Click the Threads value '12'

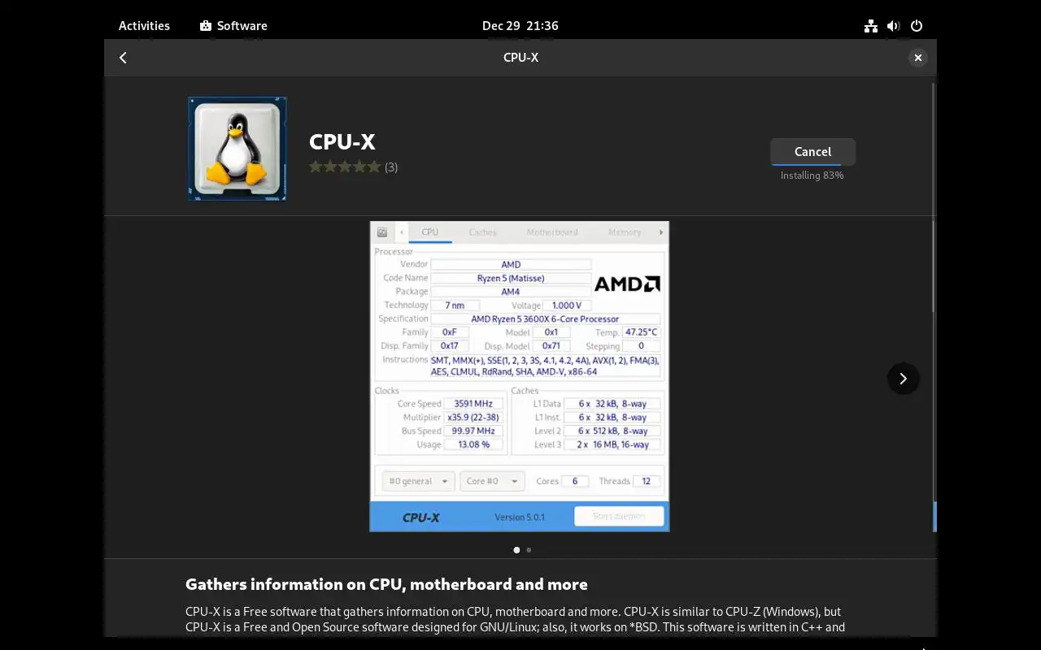[647, 481]
